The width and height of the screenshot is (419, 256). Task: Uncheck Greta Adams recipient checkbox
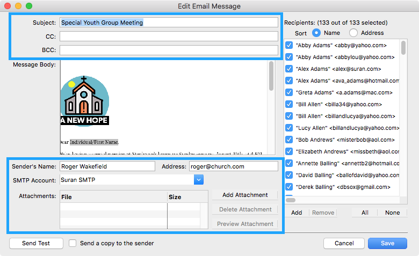pos(289,93)
